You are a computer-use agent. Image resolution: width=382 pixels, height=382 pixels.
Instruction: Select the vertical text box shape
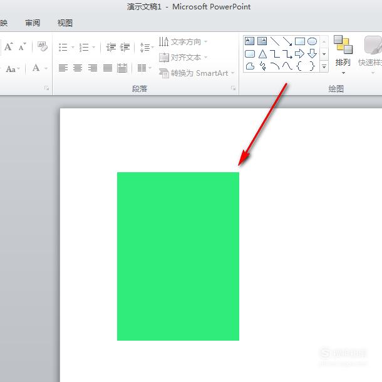[x=262, y=41]
